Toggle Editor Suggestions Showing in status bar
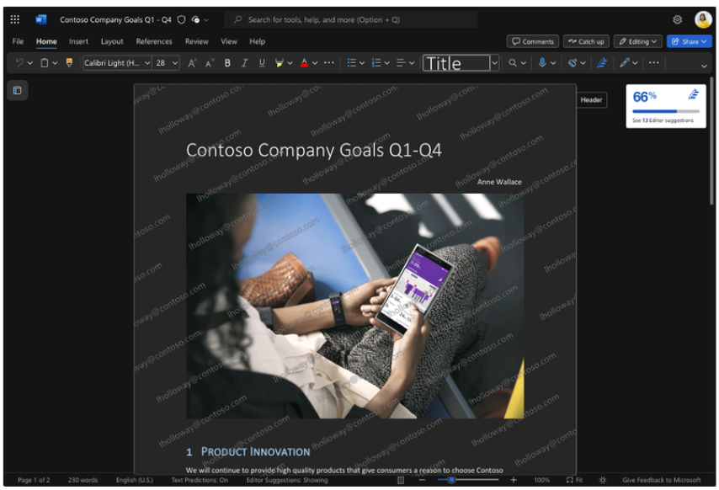 click(x=287, y=480)
